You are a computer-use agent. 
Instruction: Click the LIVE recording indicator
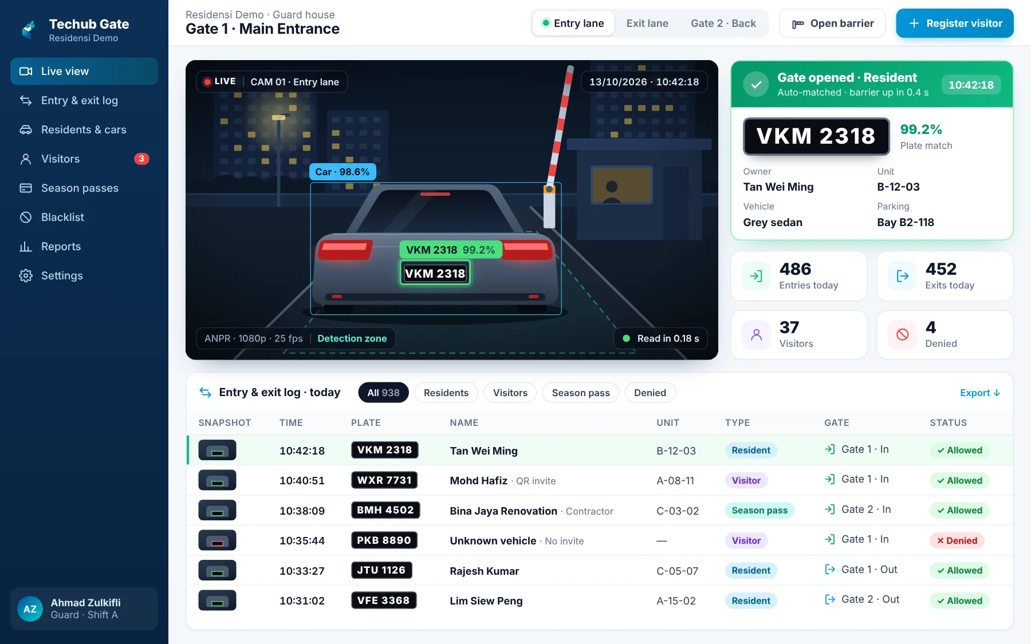(x=219, y=82)
